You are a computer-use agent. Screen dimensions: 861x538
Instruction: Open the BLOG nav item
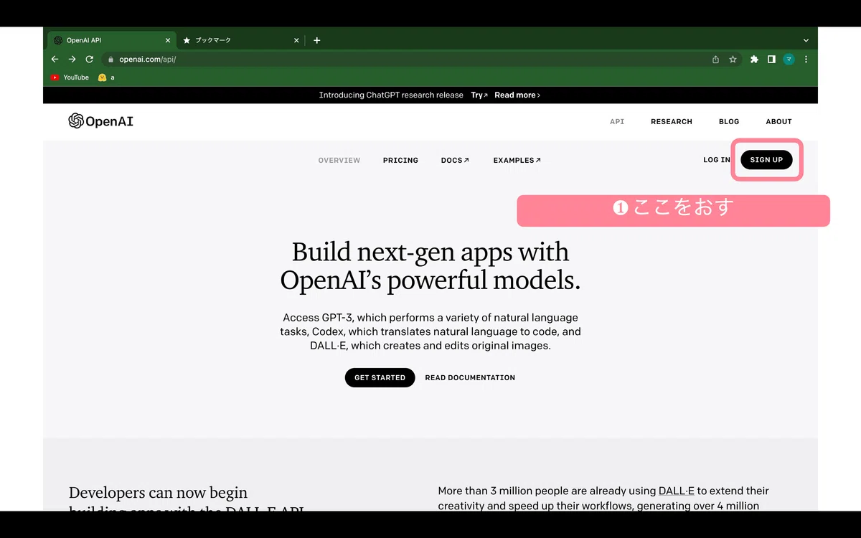pos(729,122)
